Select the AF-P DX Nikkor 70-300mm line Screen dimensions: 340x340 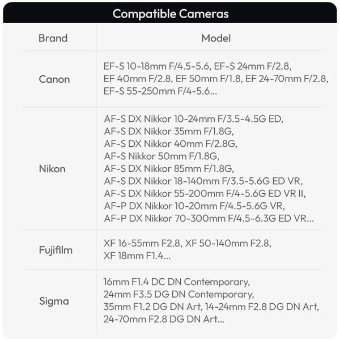209,218
